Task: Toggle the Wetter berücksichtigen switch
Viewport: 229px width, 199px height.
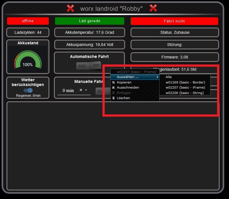Action: click(x=28, y=91)
